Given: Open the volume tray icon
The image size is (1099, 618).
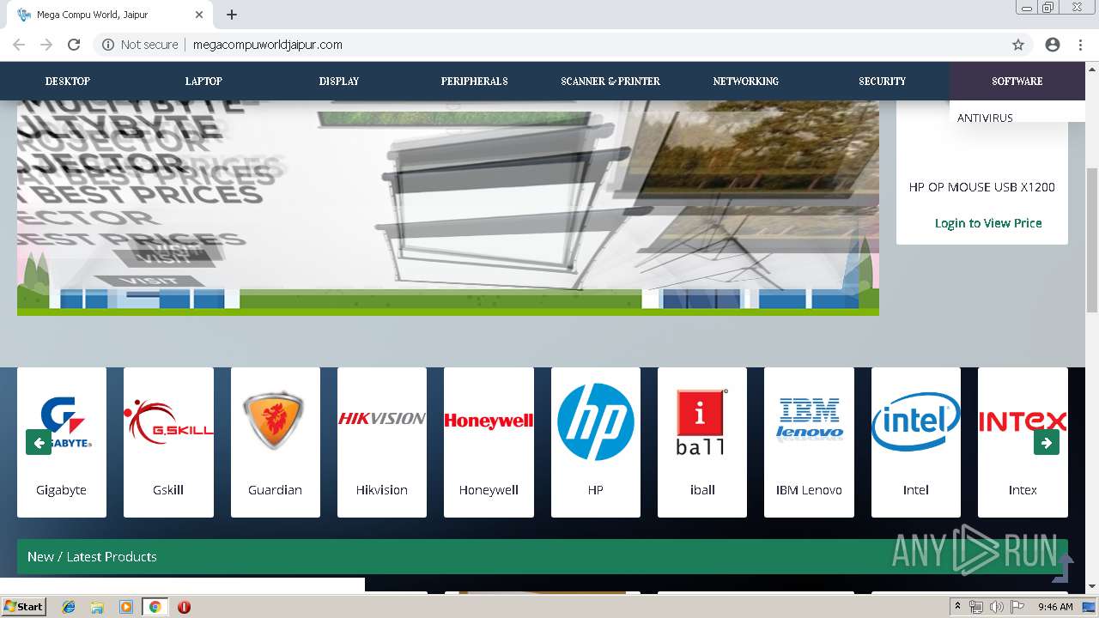Looking at the screenshot, I should pyautogui.click(x=997, y=607).
